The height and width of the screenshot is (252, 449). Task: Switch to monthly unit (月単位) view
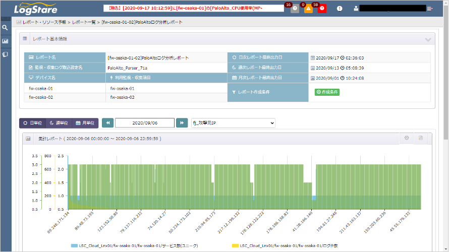point(85,123)
